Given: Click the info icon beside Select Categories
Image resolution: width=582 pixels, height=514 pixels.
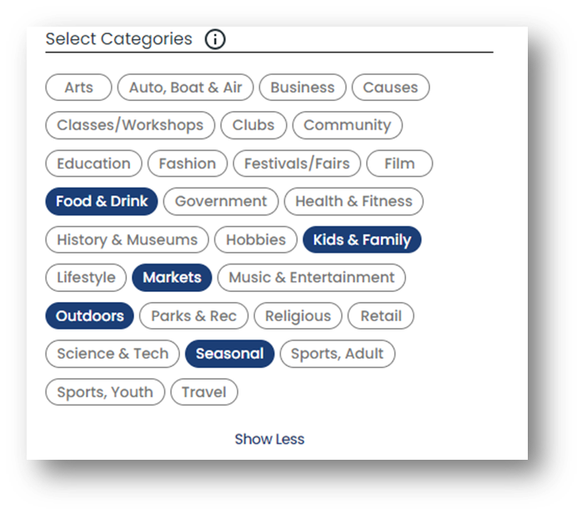Looking at the screenshot, I should (x=215, y=39).
